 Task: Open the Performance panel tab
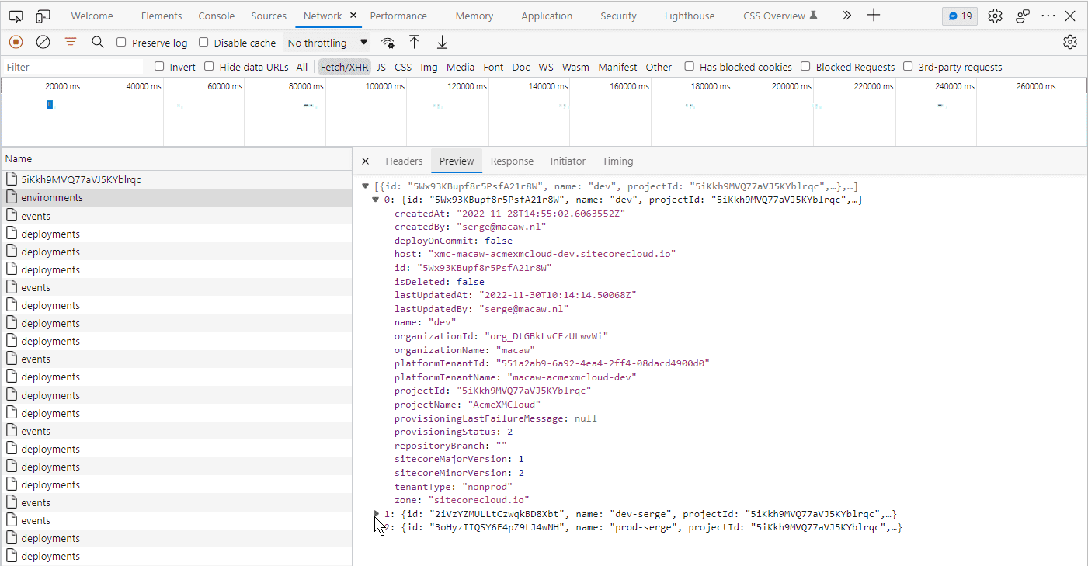click(x=398, y=16)
